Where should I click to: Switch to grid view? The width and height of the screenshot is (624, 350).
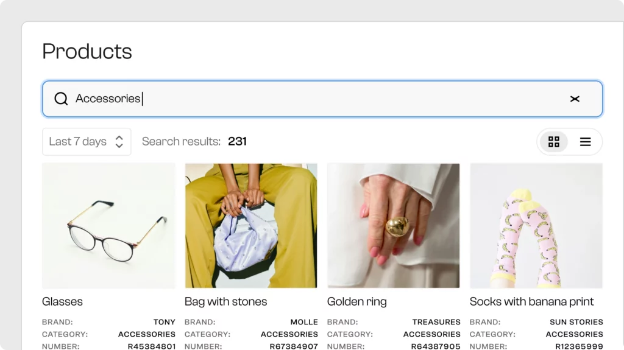click(x=553, y=142)
